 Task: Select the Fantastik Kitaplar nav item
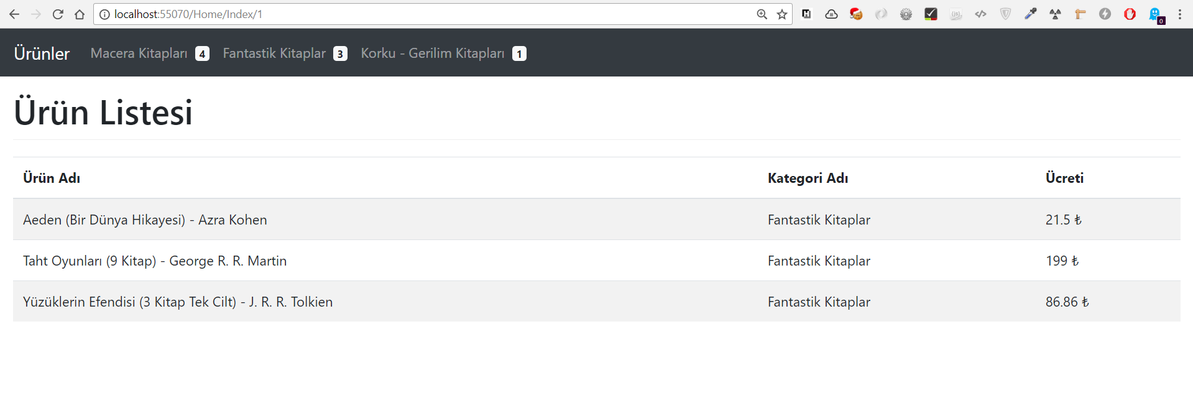pyautogui.click(x=274, y=53)
